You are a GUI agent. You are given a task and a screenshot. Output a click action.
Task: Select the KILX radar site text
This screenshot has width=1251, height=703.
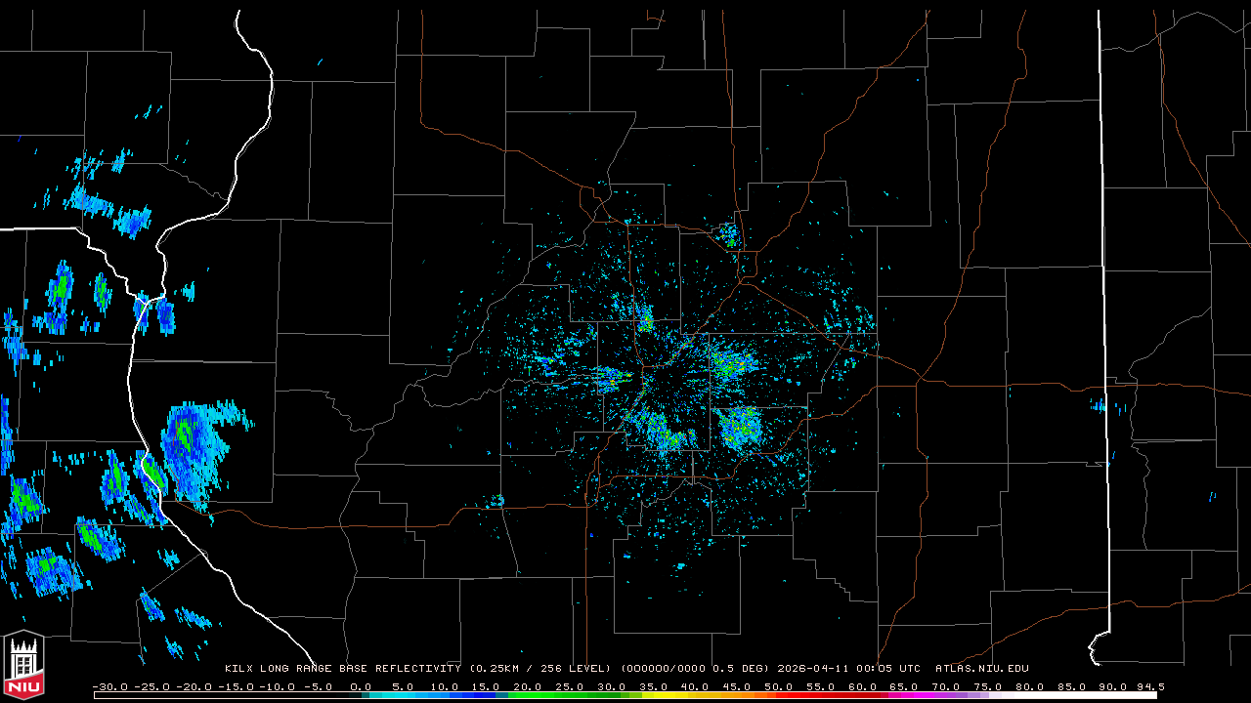238,669
